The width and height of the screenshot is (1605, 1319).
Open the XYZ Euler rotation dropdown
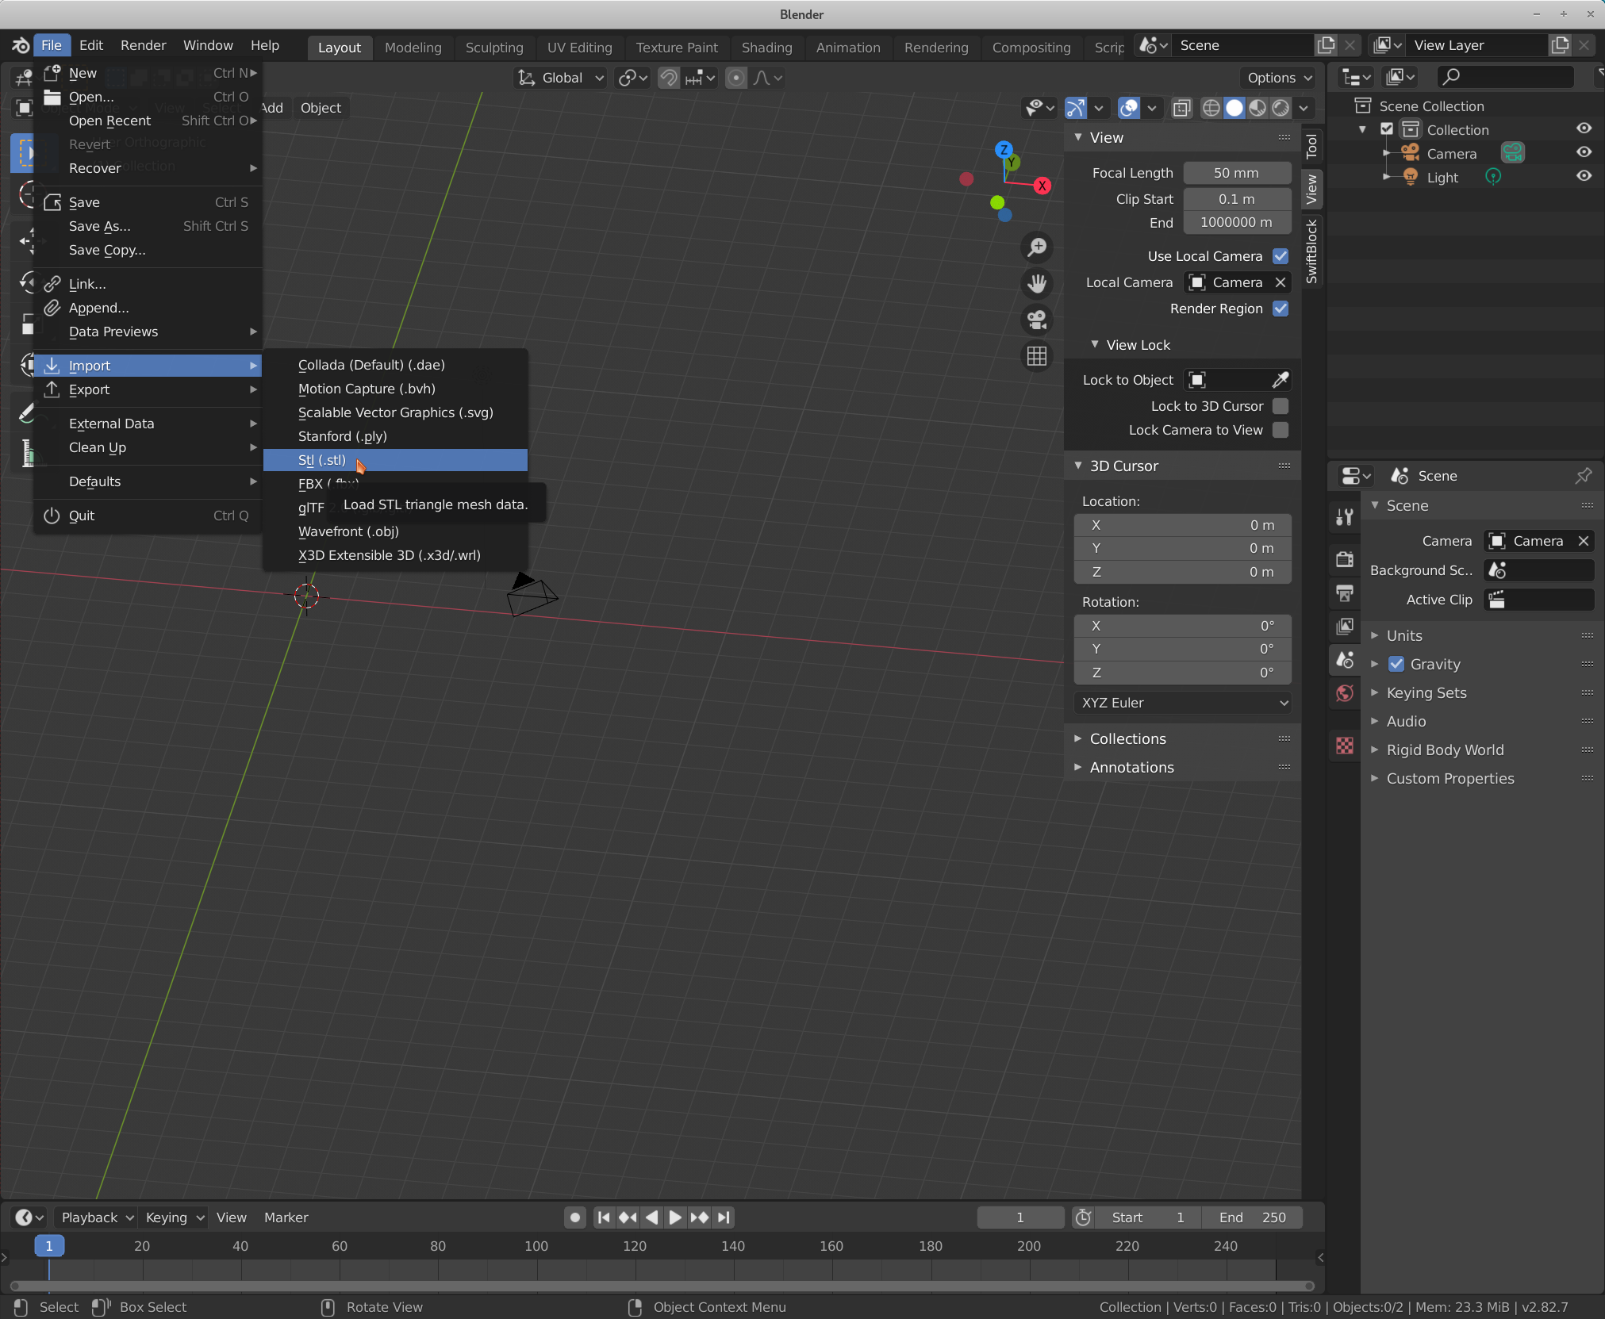(1182, 703)
